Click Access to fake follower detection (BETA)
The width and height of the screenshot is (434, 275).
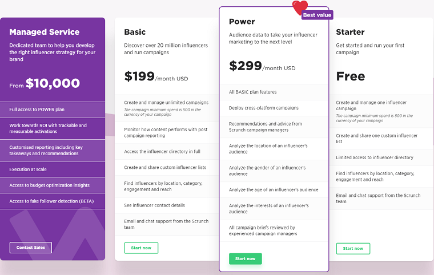(53, 201)
